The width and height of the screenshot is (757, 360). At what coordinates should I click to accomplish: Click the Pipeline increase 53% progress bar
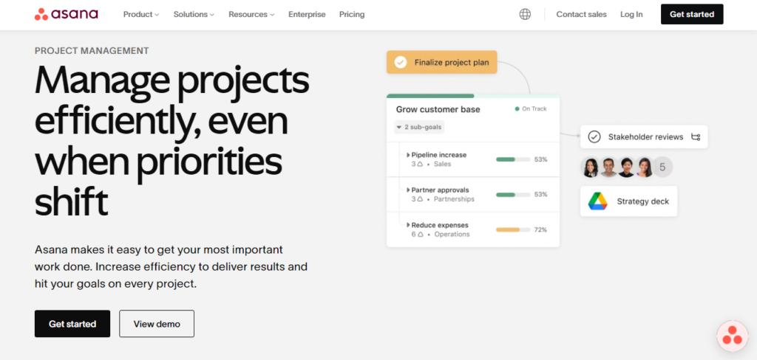pyautogui.click(x=513, y=159)
